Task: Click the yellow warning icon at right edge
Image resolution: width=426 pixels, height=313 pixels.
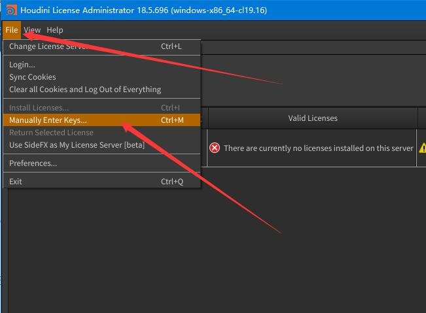Action: (x=422, y=148)
